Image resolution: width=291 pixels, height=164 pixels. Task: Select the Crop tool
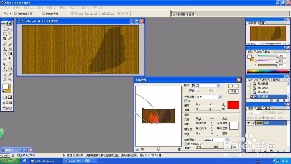point(4,39)
